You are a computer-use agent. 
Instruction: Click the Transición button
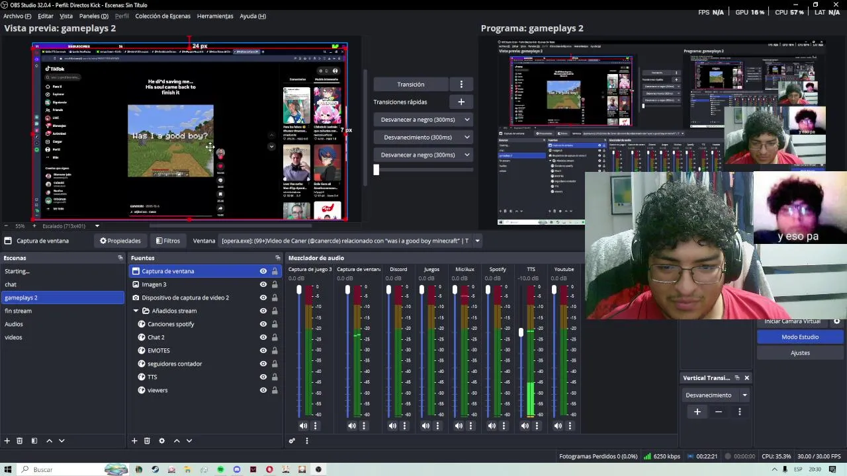[x=411, y=85]
